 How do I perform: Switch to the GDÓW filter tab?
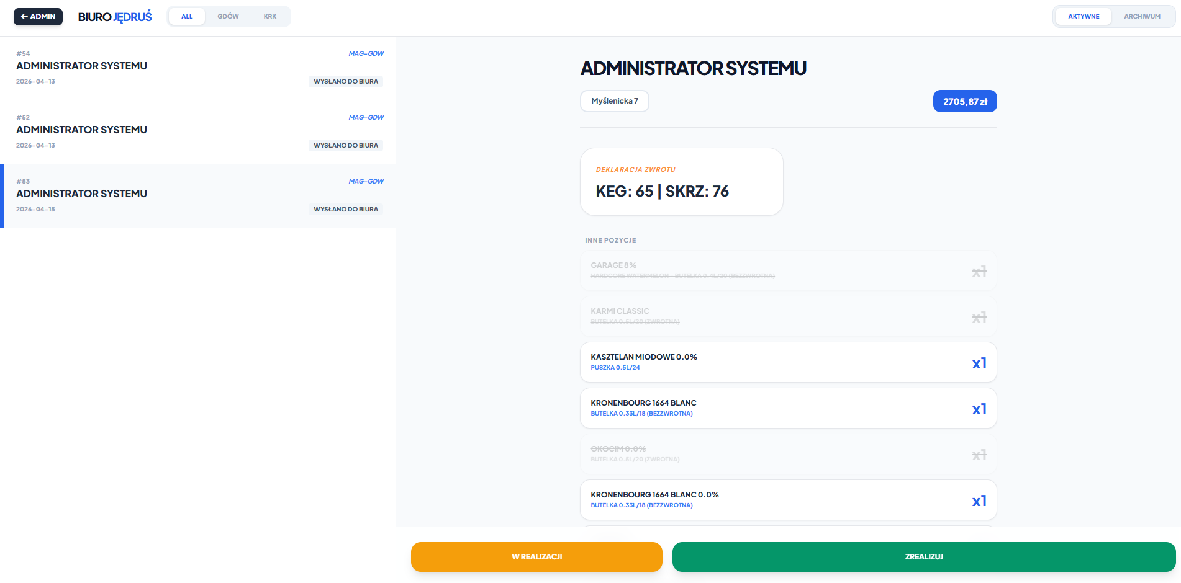tap(228, 17)
